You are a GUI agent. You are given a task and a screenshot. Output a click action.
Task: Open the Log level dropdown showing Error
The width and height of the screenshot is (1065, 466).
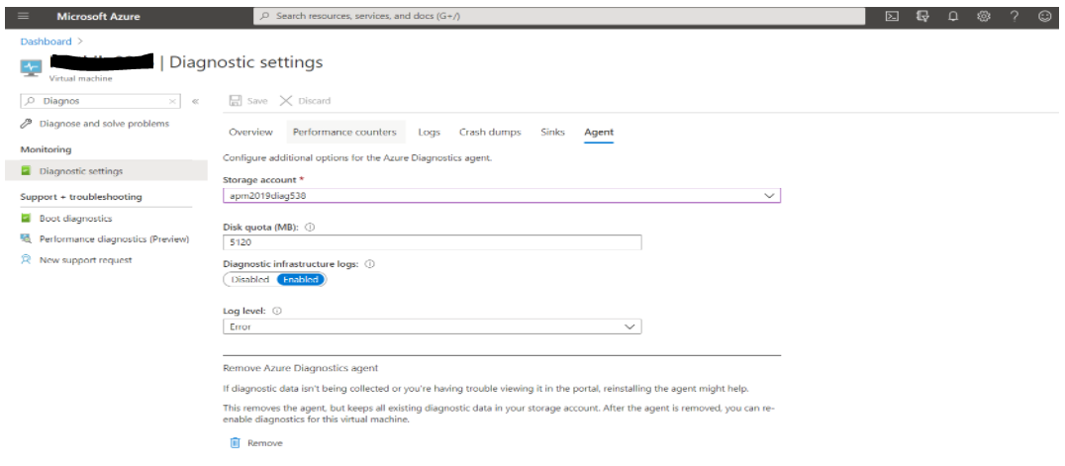point(432,326)
